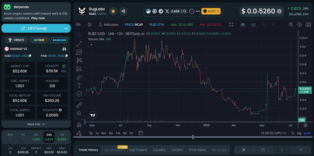Open the Fibonacci retracement tool

click(79, 52)
